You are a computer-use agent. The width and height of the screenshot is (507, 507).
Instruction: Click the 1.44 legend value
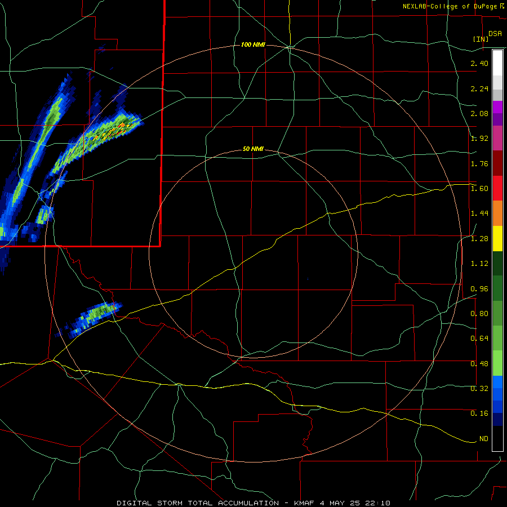tap(479, 214)
